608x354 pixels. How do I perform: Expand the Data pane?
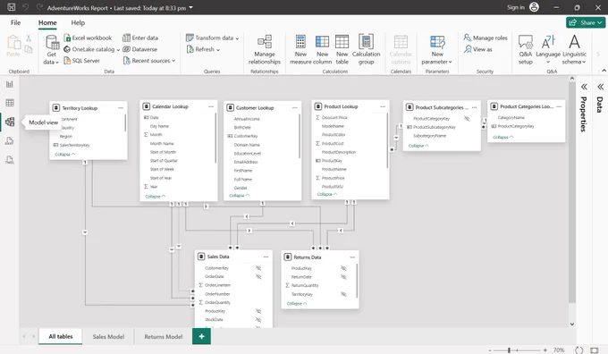[600, 87]
